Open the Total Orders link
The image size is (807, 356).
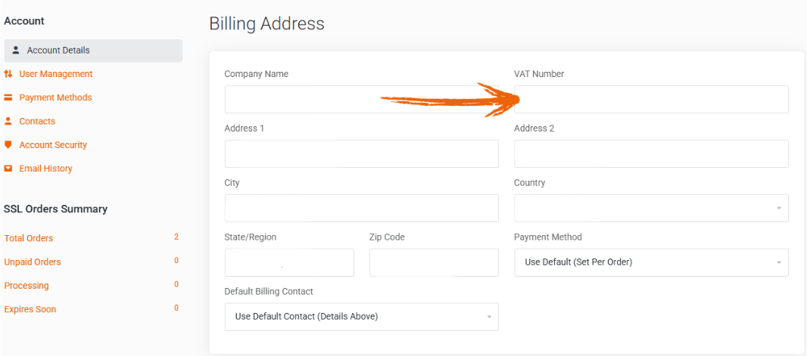click(x=28, y=238)
